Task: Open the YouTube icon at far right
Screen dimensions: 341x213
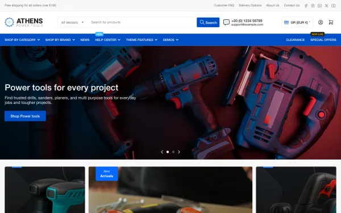Action: 334,6
